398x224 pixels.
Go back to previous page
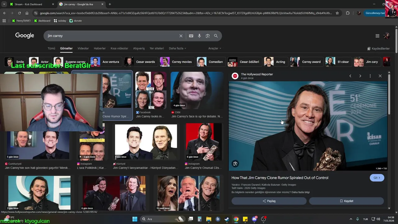click(x=4, y=13)
